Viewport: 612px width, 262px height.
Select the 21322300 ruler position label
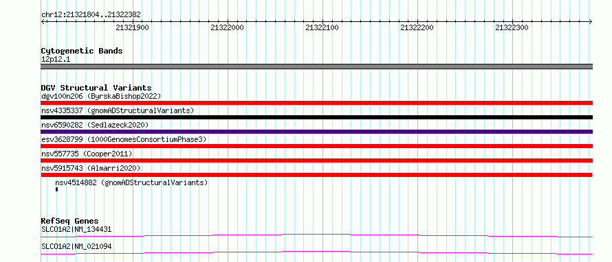[x=512, y=27]
